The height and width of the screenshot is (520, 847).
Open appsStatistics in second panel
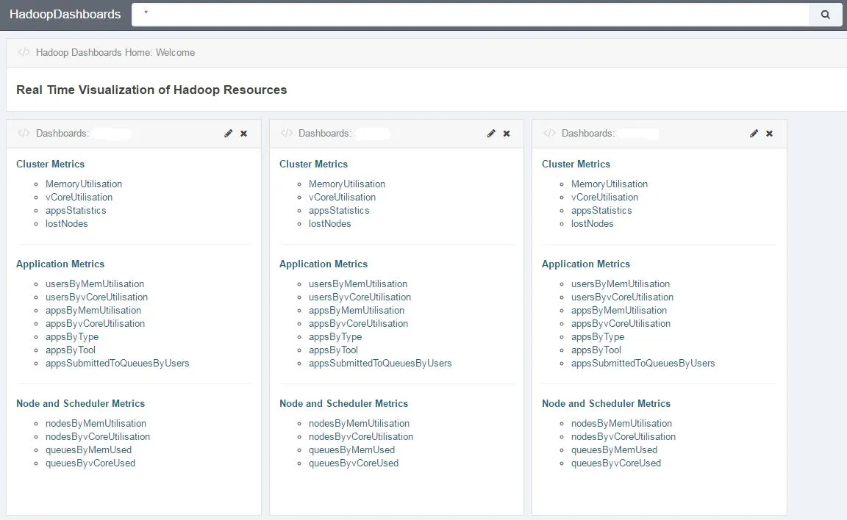click(339, 210)
